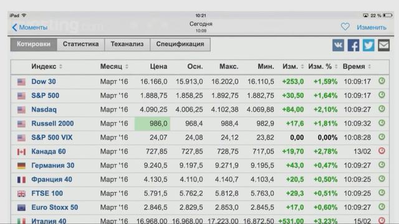Click Canadian flag beside Канада 60
This screenshot has width=399, height=224.
coord(21,152)
